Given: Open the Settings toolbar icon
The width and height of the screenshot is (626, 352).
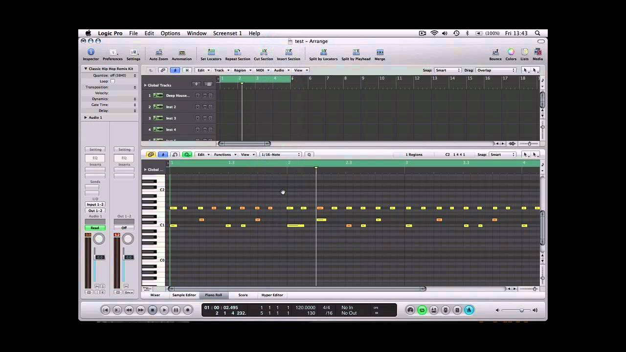Looking at the screenshot, I should (134, 52).
